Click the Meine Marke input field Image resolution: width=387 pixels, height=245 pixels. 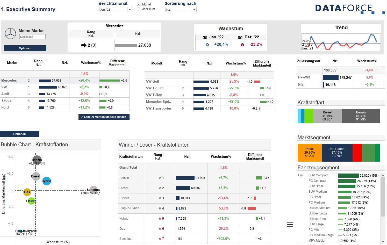(33, 37)
